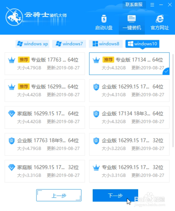Click 更新:2019-08-27 on 专业版 17134 card
This screenshot has width=175, height=211.
[148, 68]
